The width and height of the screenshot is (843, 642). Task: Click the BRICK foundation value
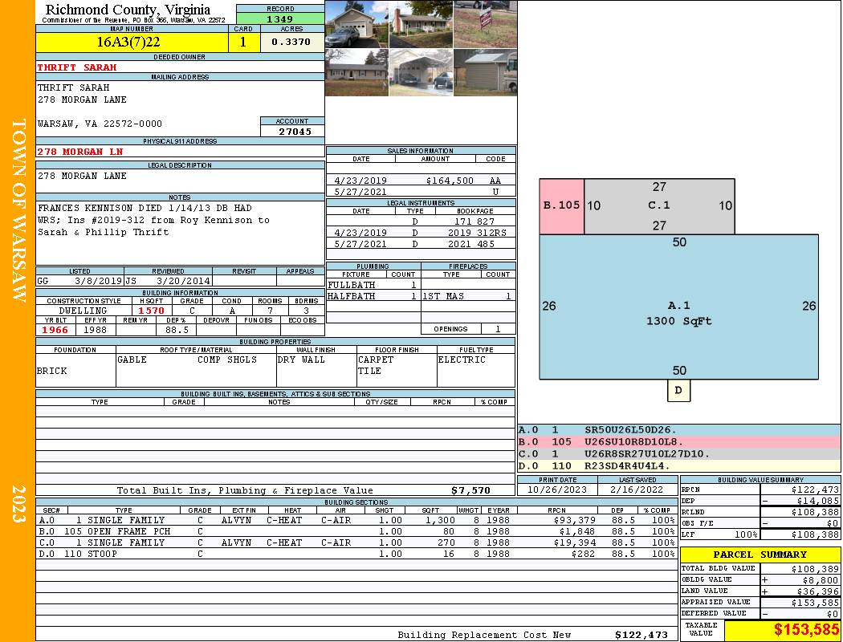[52, 371]
